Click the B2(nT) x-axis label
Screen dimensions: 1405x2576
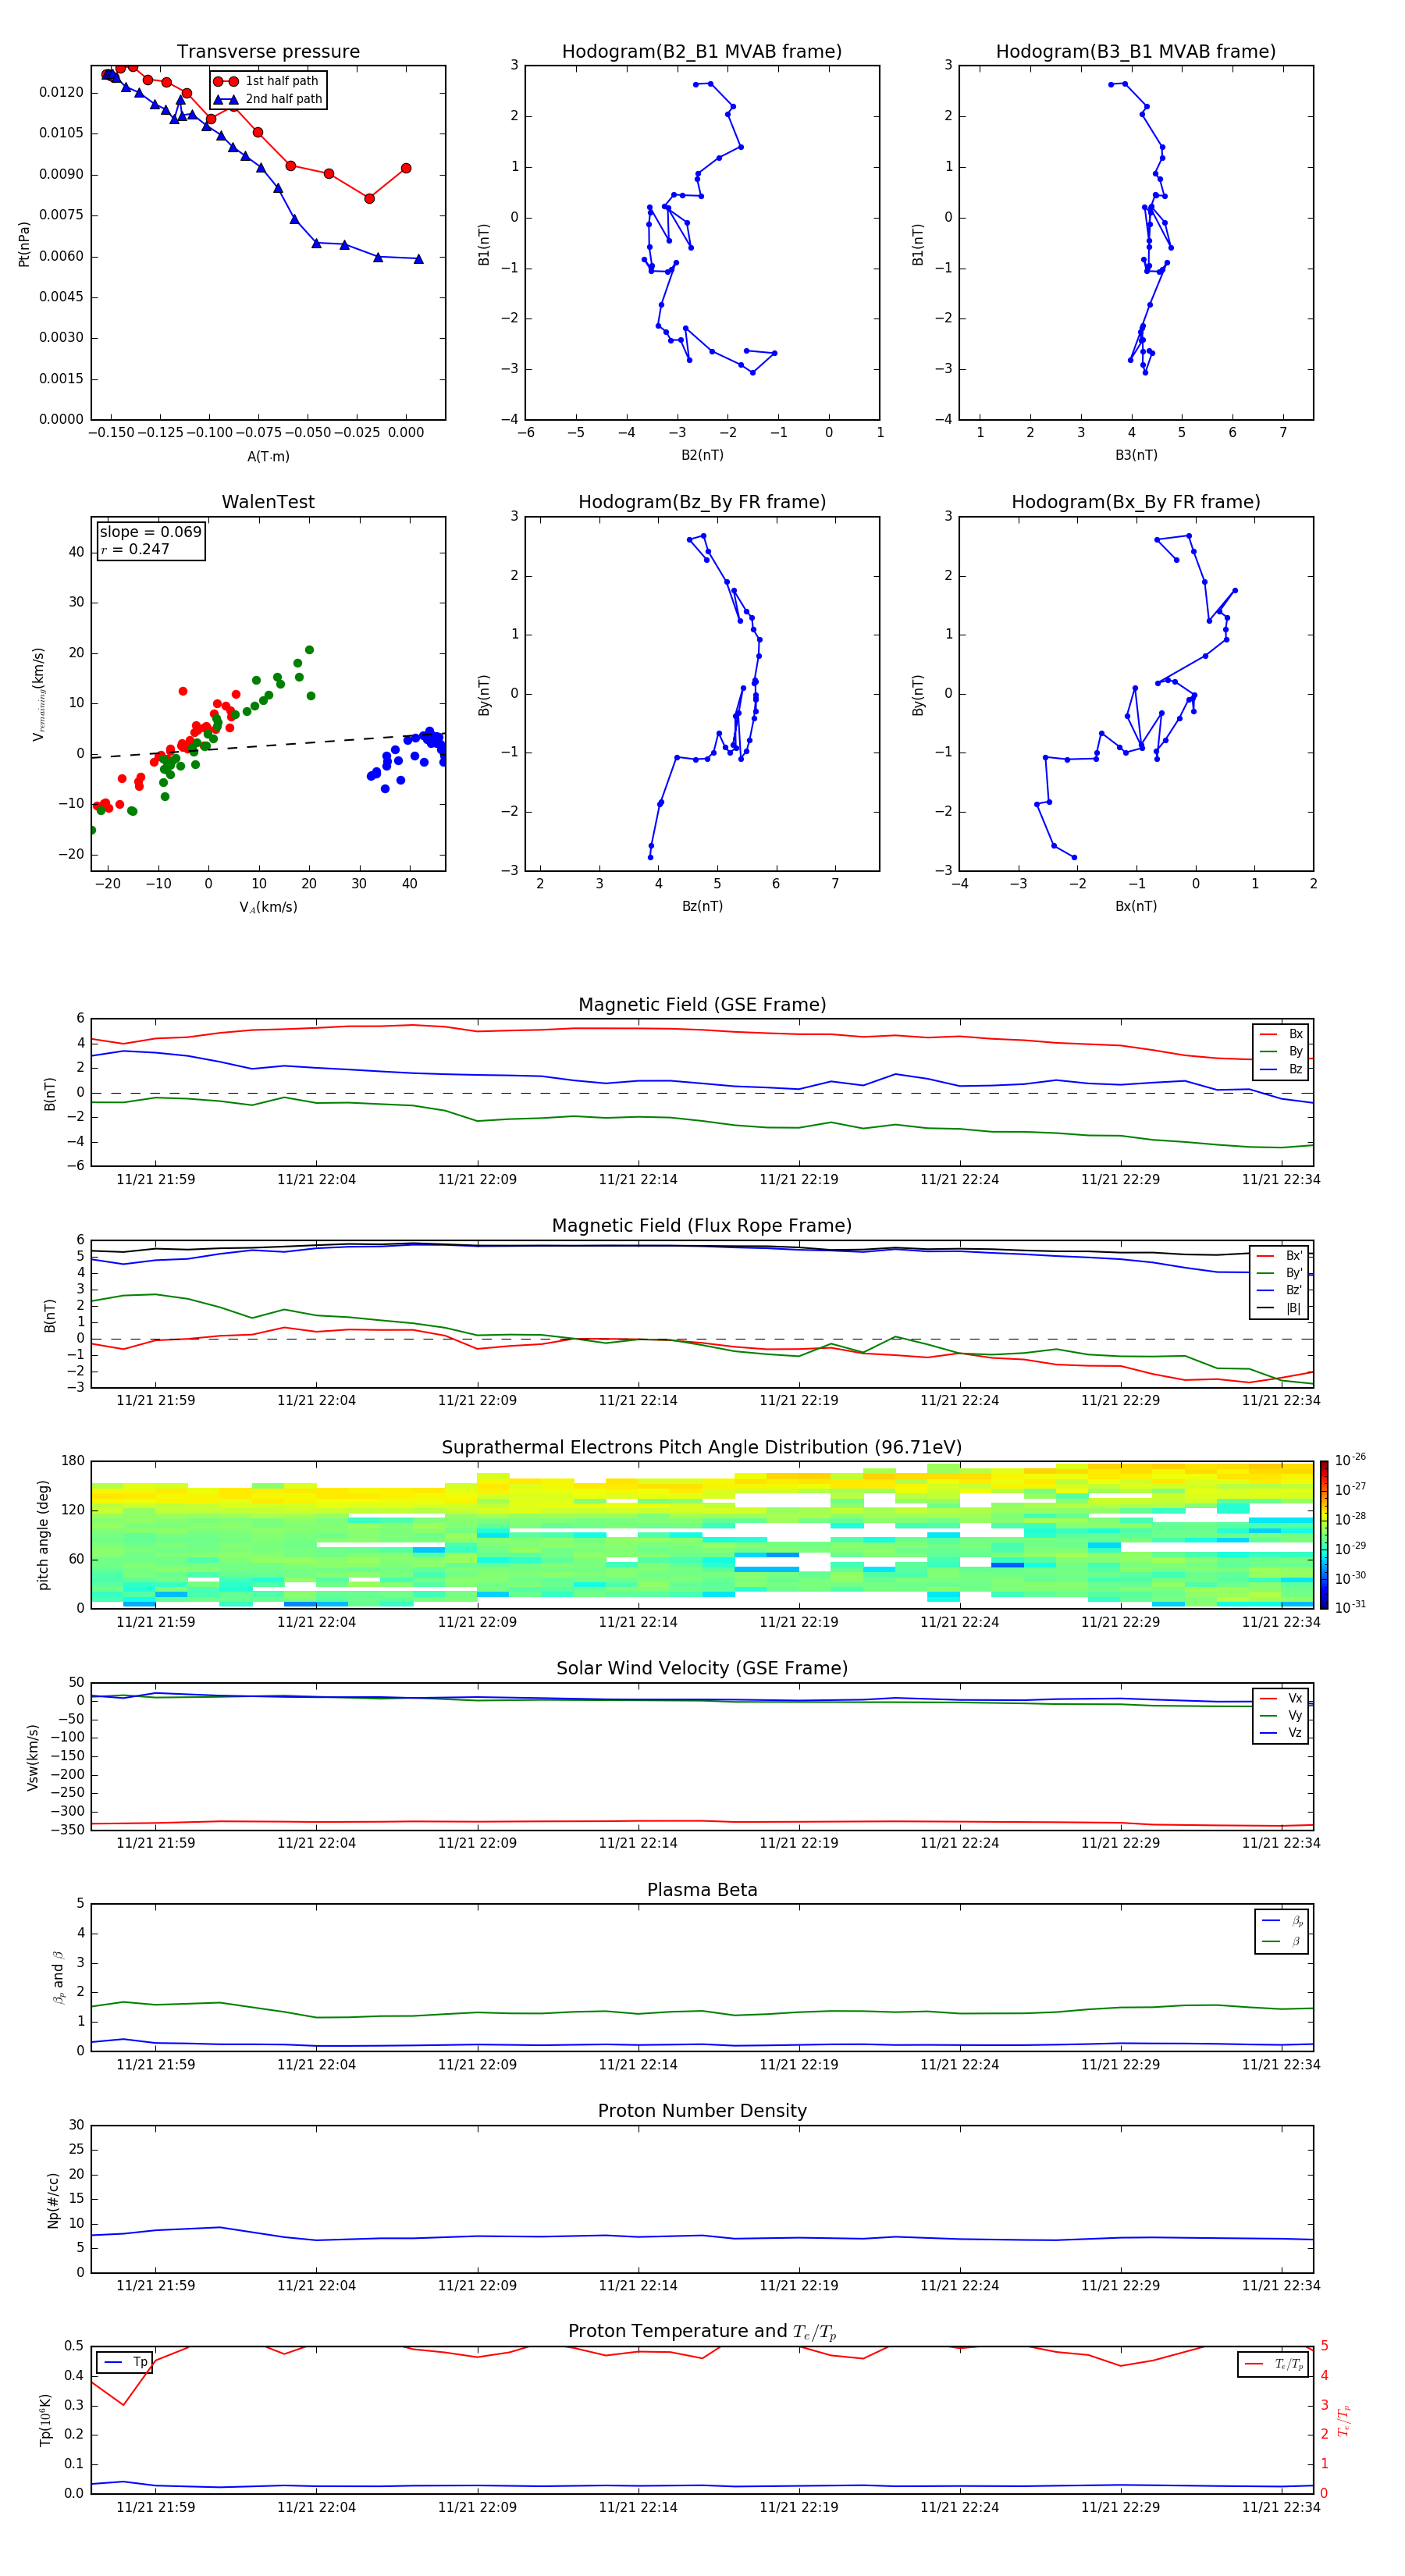[702, 455]
